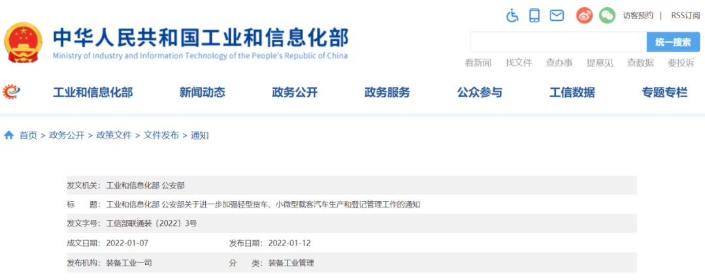
Task: Go to 通知 in breadcrumb
Action: (x=200, y=135)
